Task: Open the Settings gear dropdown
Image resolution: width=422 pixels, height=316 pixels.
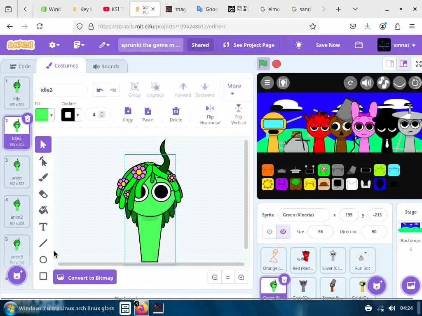Action: coord(54,45)
